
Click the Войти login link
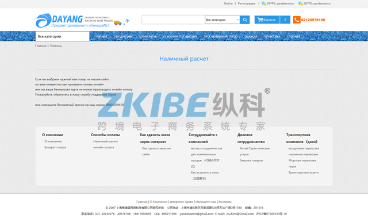point(228,3)
